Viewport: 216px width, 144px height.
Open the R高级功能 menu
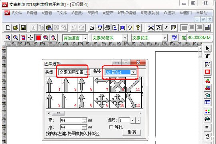click(150, 13)
